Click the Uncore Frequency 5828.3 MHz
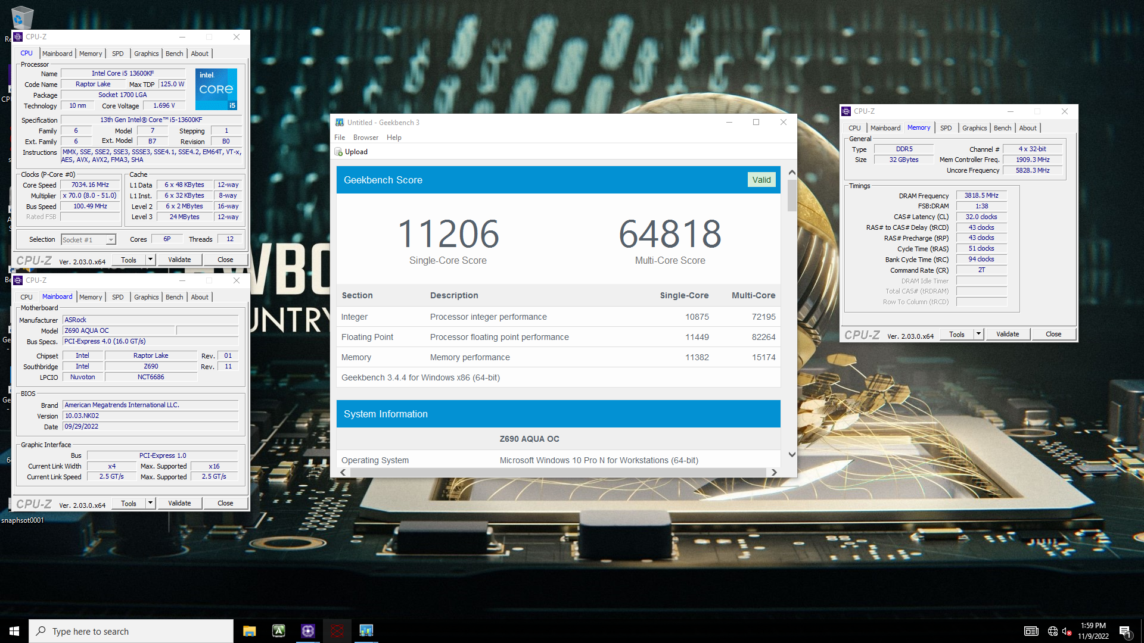The image size is (1144, 643). pos(1033,170)
